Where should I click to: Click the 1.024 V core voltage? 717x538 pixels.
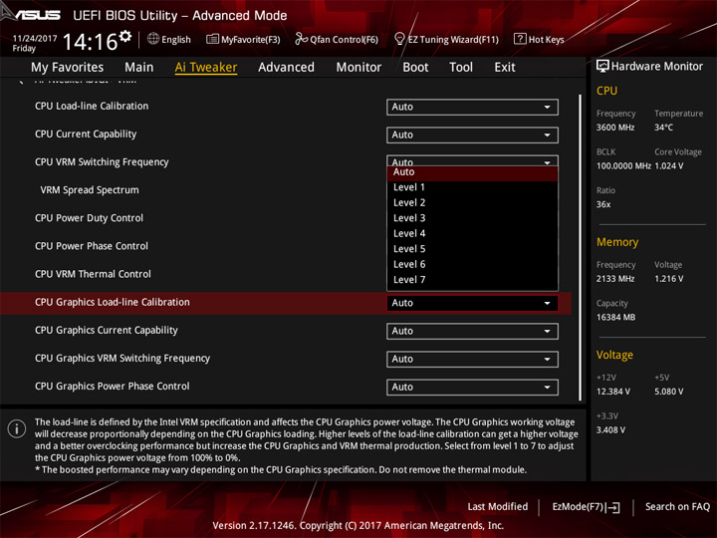(x=669, y=166)
